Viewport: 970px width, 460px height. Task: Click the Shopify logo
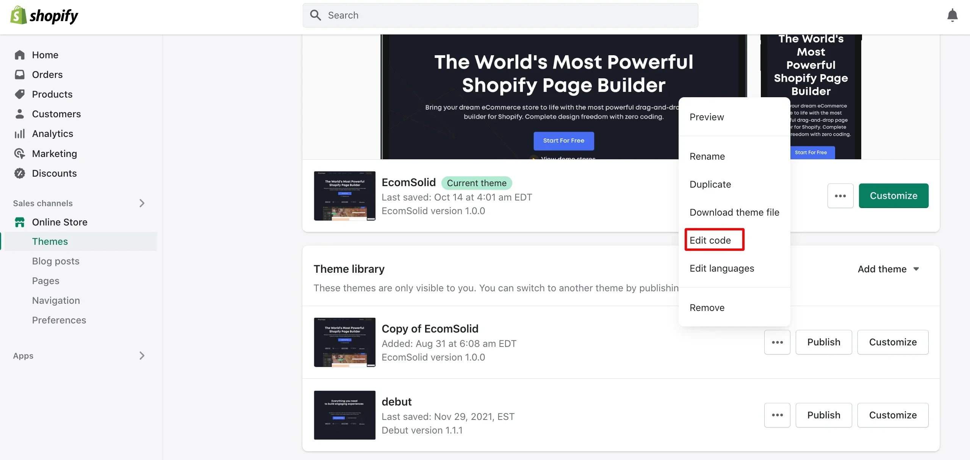pyautogui.click(x=44, y=16)
